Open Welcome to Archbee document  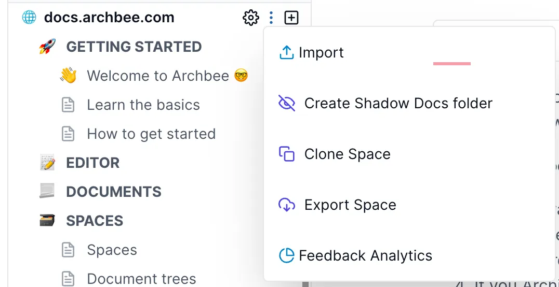tap(158, 76)
